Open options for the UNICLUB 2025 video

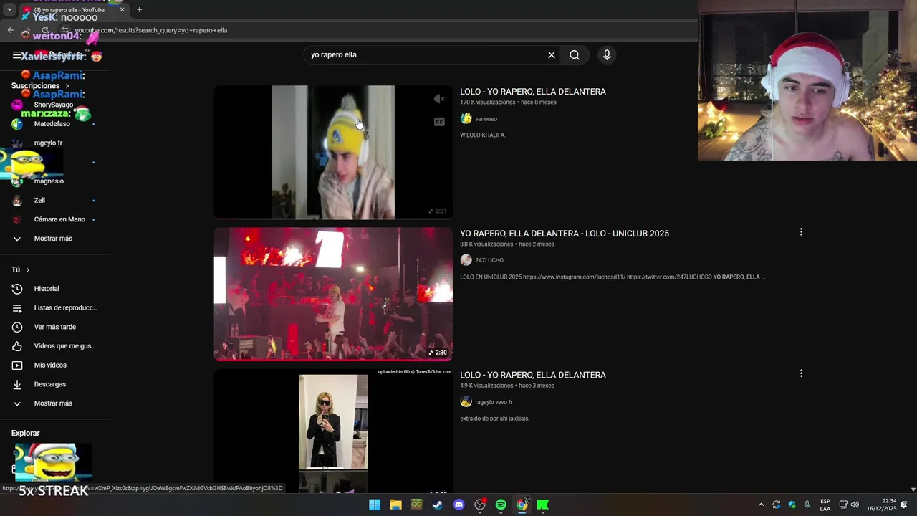(801, 232)
